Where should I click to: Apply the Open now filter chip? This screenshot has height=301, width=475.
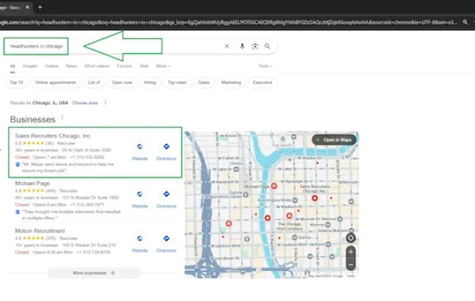pyautogui.click(x=122, y=82)
